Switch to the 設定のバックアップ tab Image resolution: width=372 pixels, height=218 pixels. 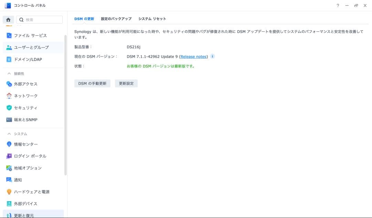click(116, 19)
